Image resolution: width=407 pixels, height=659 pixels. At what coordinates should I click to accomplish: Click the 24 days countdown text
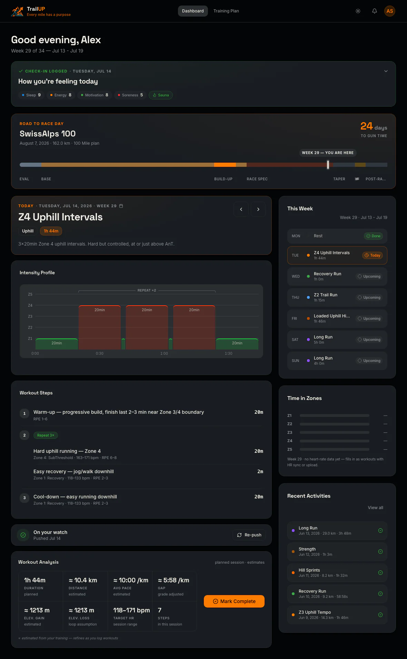[x=374, y=126]
